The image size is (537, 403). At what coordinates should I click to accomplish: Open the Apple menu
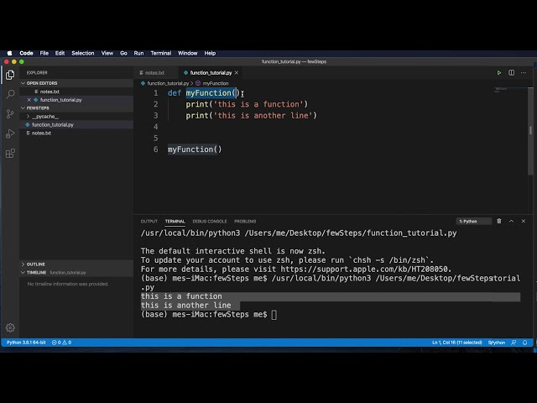tap(9, 53)
